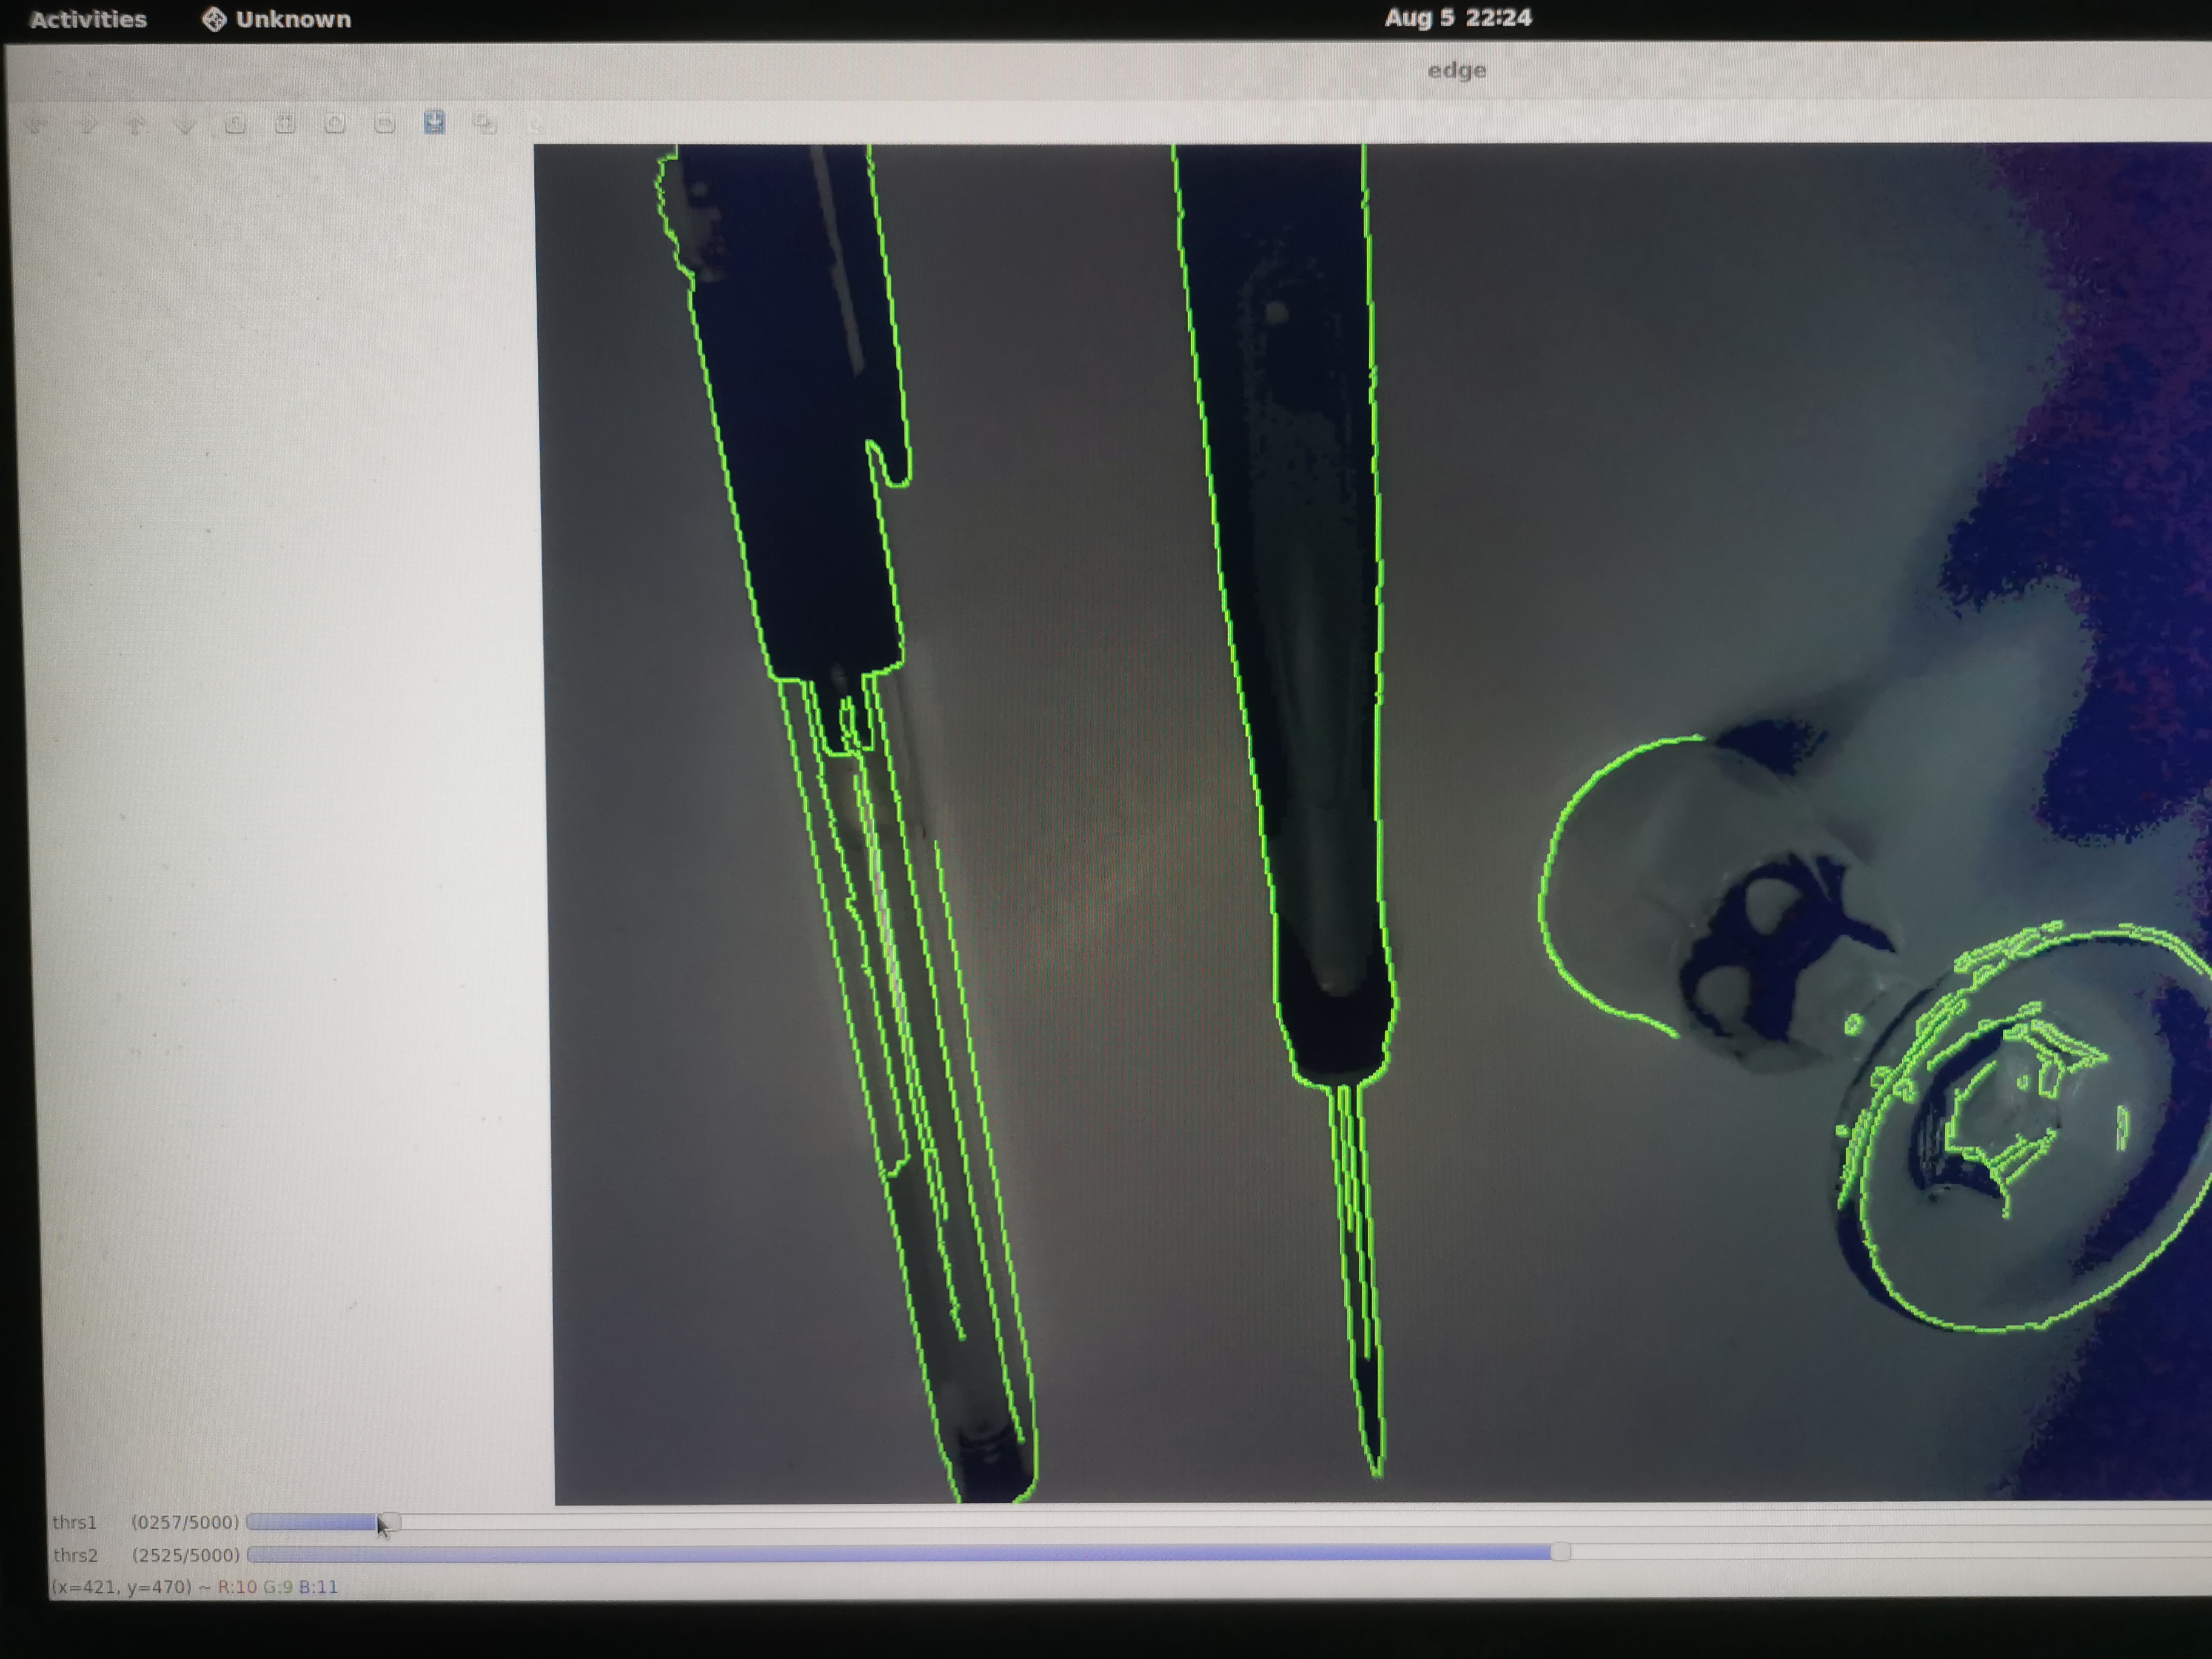Click the zoom in toolbar icon
The width and height of the screenshot is (2212, 1659).
(x=335, y=124)
